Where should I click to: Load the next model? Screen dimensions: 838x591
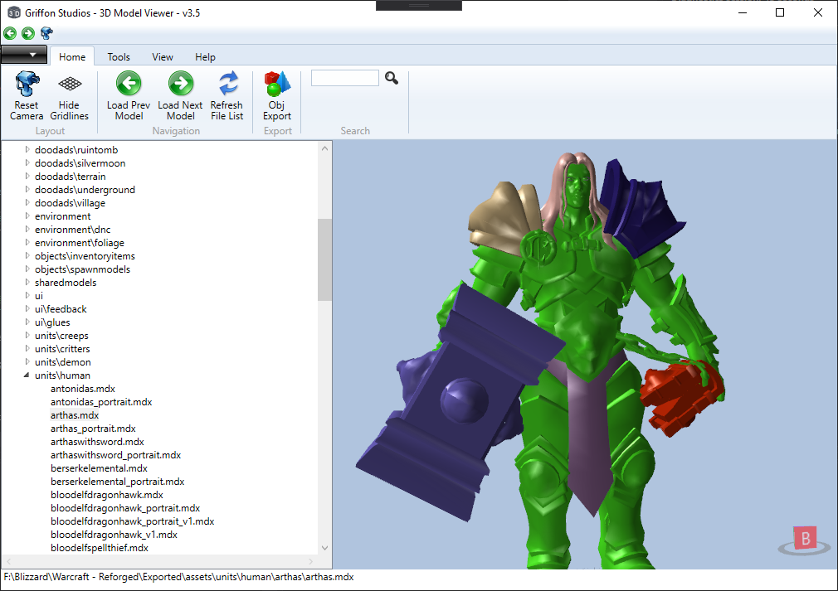point(180,95)
